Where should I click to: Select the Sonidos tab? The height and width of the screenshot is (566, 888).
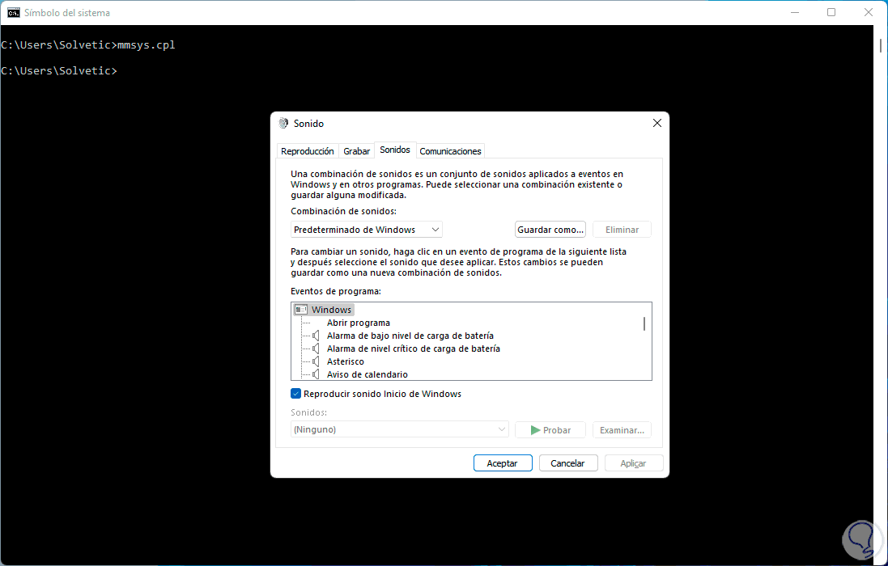[395, 150]
